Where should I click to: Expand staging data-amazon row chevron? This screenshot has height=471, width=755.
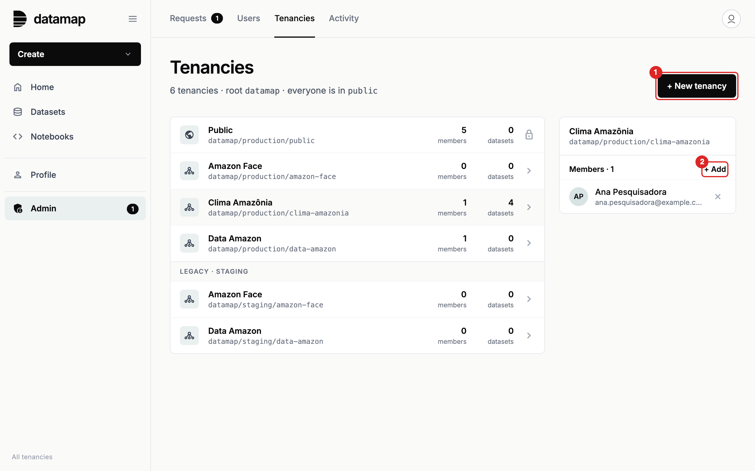(x=529, y=336)
